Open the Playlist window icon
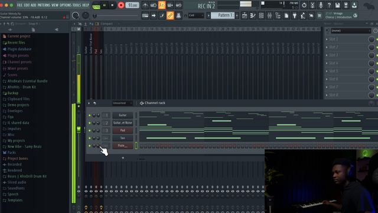This screenshot has height=213, width=378. pos(245,16)
